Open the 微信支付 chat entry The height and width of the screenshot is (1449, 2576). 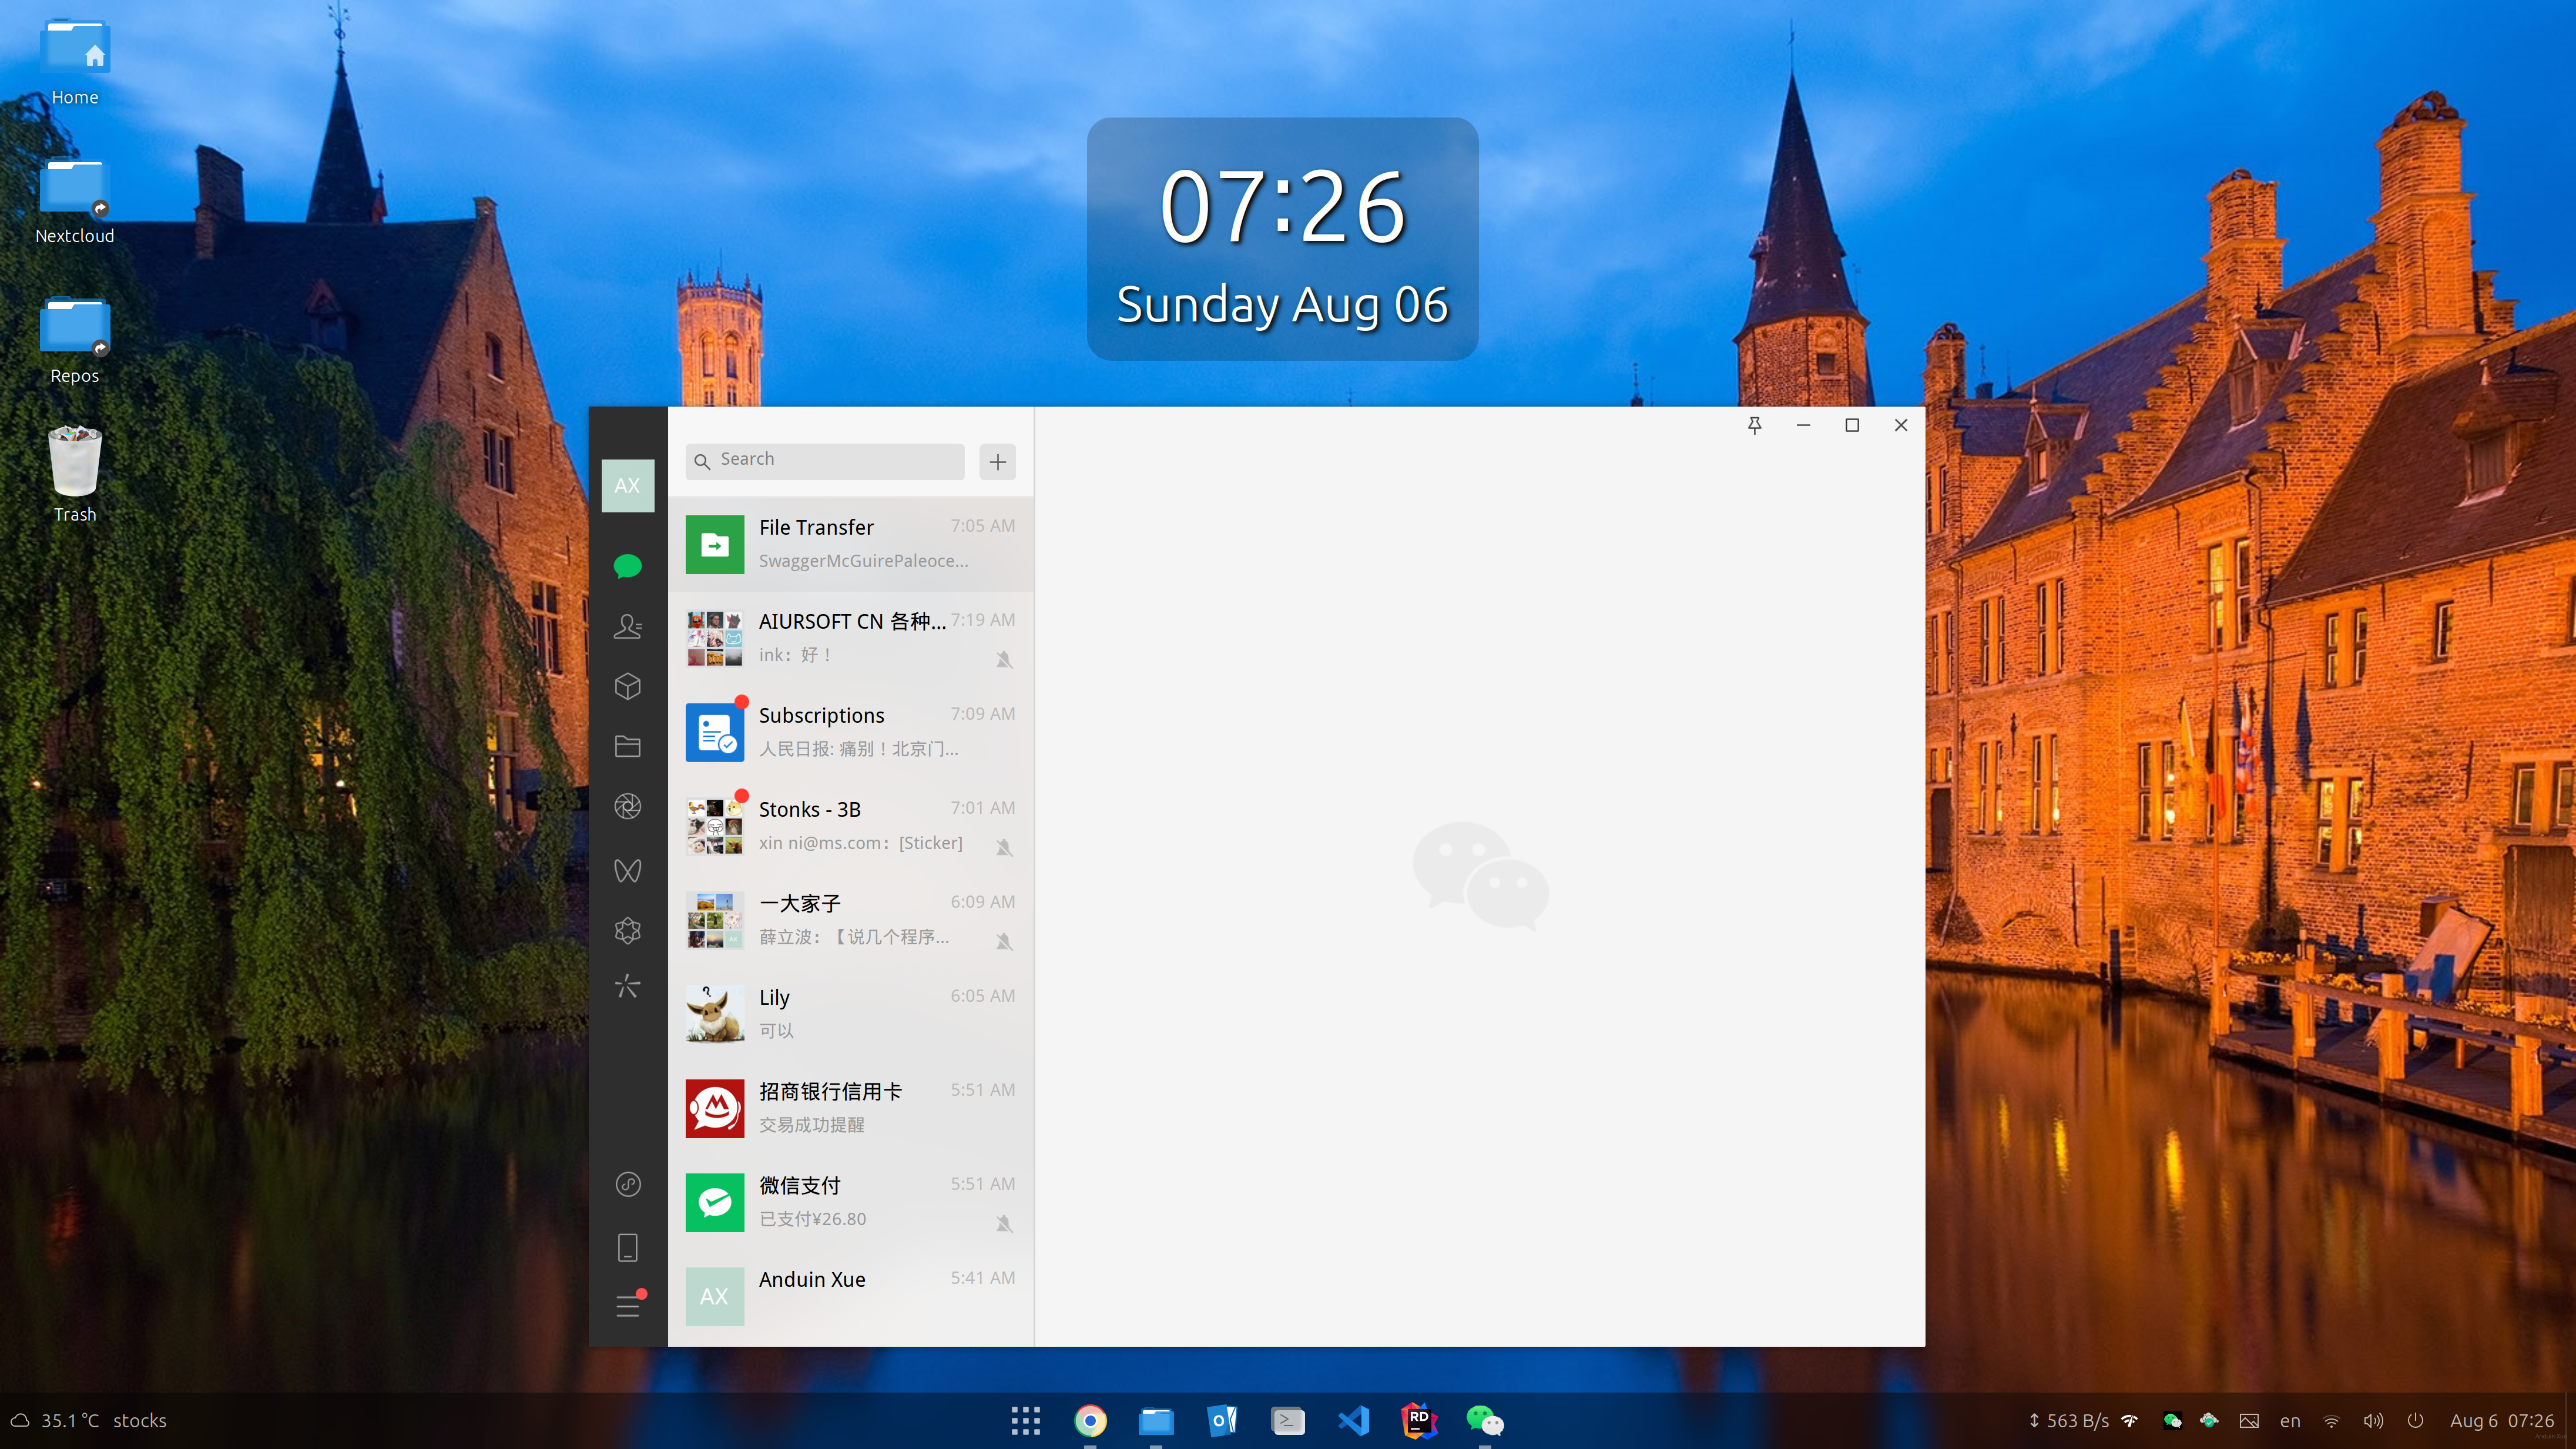click(x=850, y=1202)
